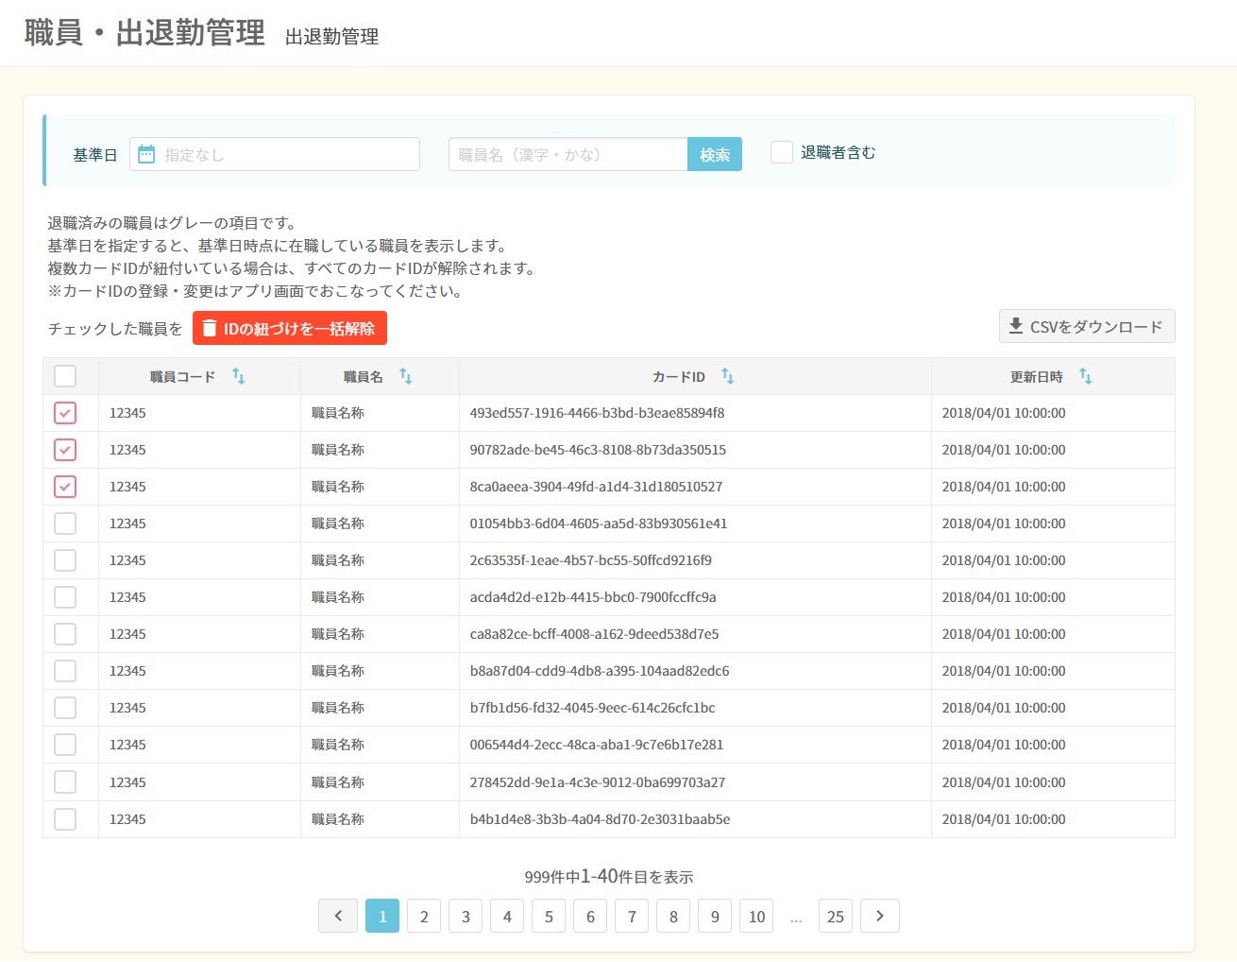This screenshot has width=1237, height=962.
Task: Click CSVをダウンロード button
Action: point(1087,326)
